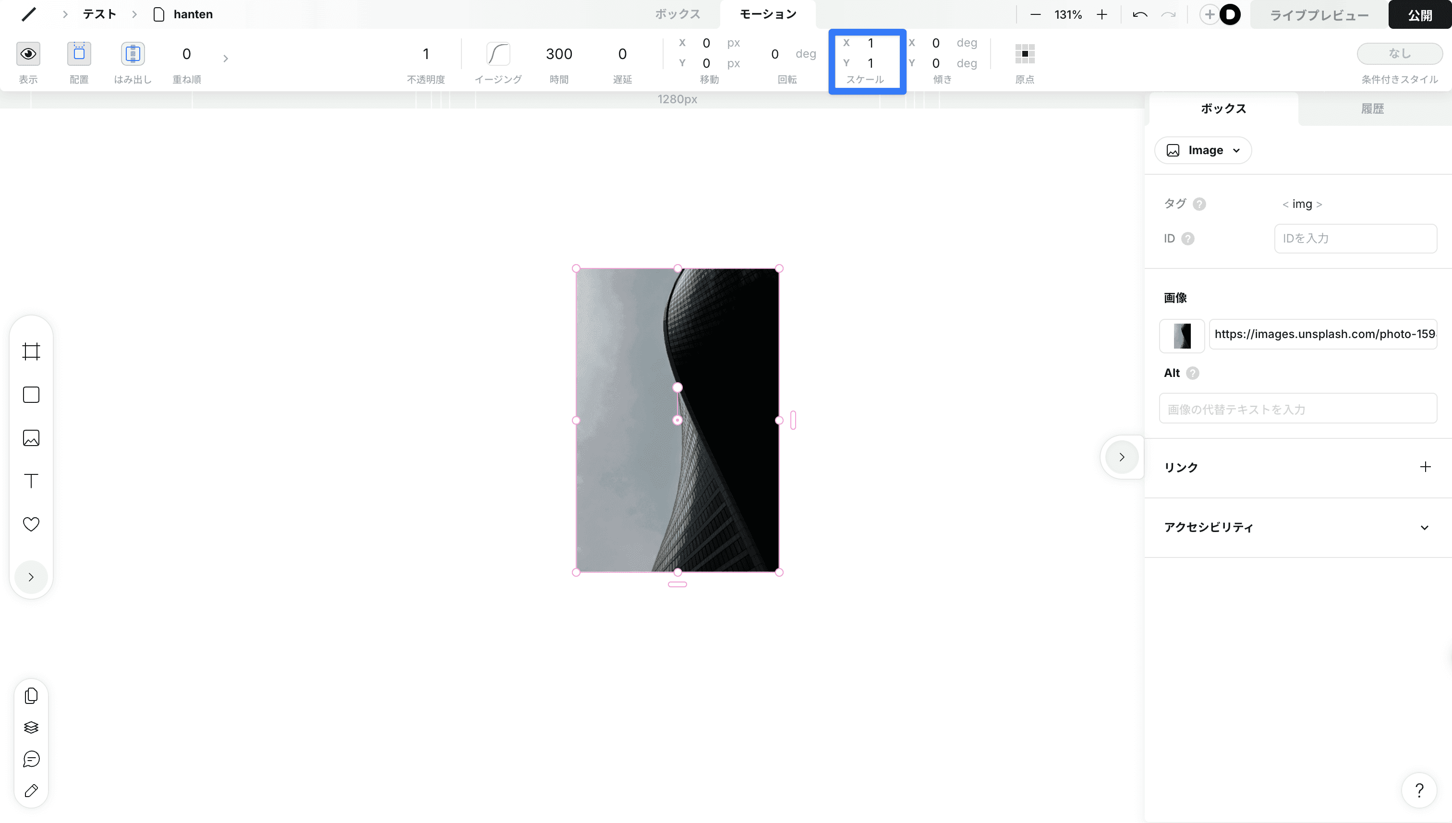Toggle the 配置 position setting
This screenshot has width=1452, height=823.
(x=79, y=54)
